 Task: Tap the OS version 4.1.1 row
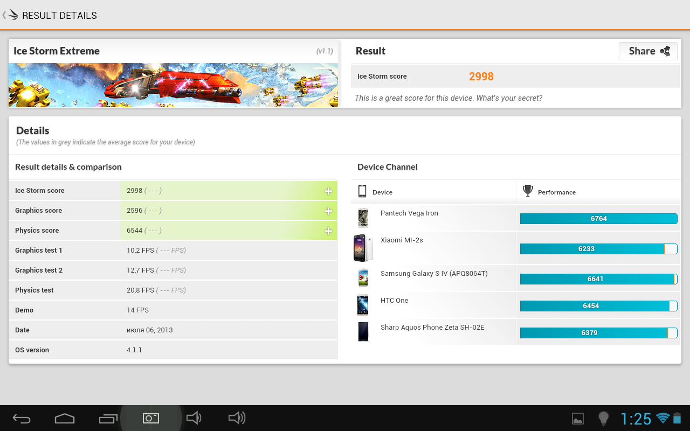tap(173, 350)
